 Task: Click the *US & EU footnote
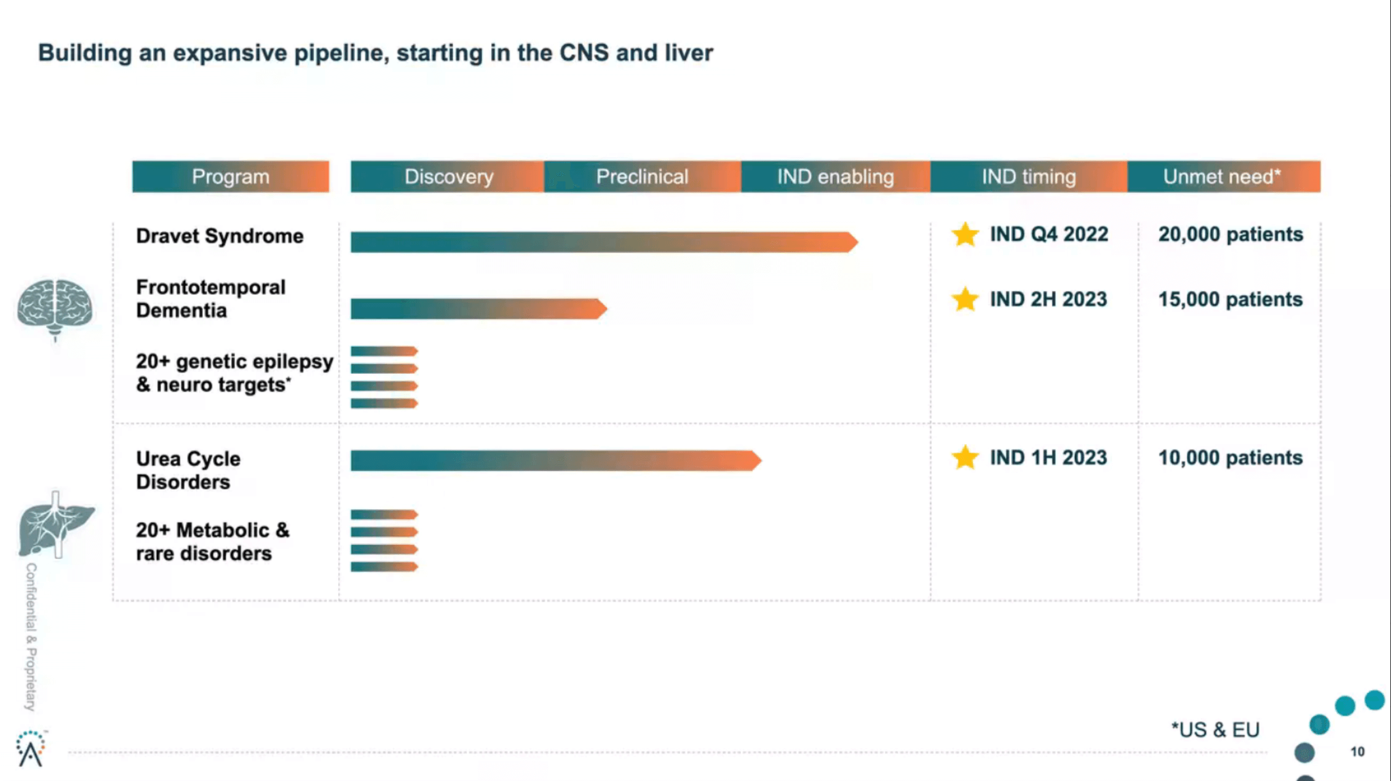click(x=1215, y=730)
